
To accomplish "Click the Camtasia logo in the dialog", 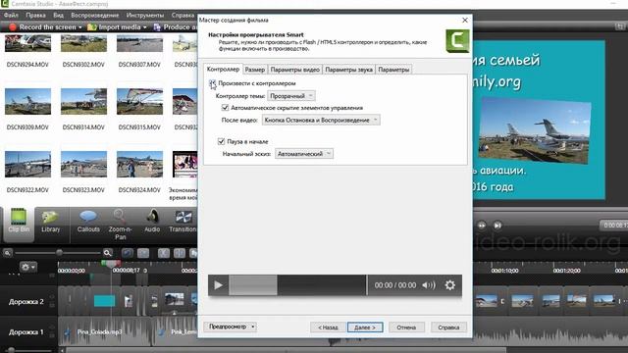I will point(457,41).
